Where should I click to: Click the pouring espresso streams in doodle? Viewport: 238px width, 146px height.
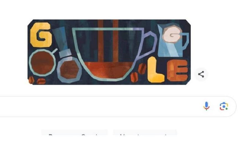(x=108, y=41)
